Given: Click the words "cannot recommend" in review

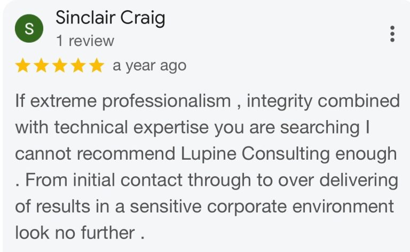Looking at the screenshot, I should [x=93, y=154].
